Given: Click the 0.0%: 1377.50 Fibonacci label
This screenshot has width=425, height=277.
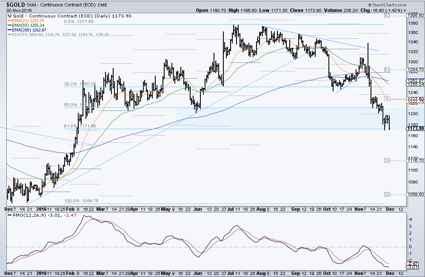Looking at the screenshot, I should [x=79, y=21].
